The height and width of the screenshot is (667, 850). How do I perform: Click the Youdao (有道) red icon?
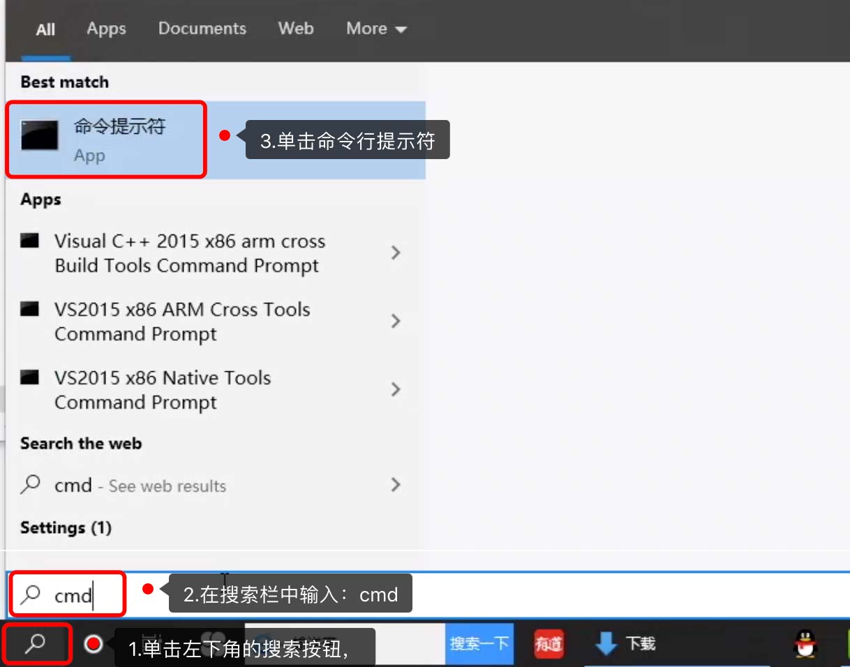click(x=549, y=643)
